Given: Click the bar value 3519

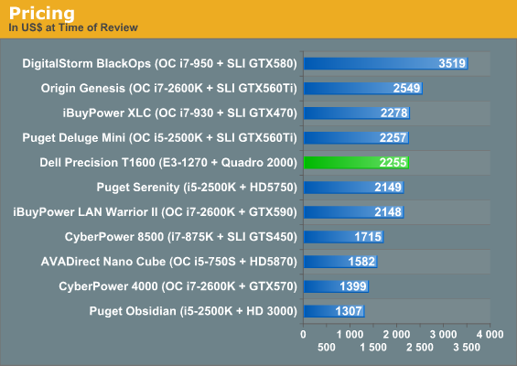Looking at the screenshot, I should click(452, 63).
